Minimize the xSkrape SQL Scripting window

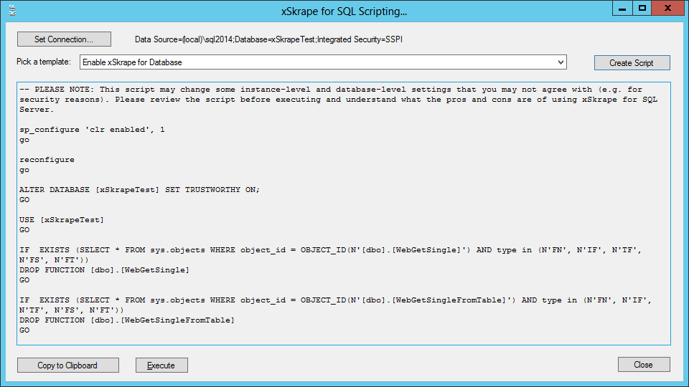click(622, 9)
